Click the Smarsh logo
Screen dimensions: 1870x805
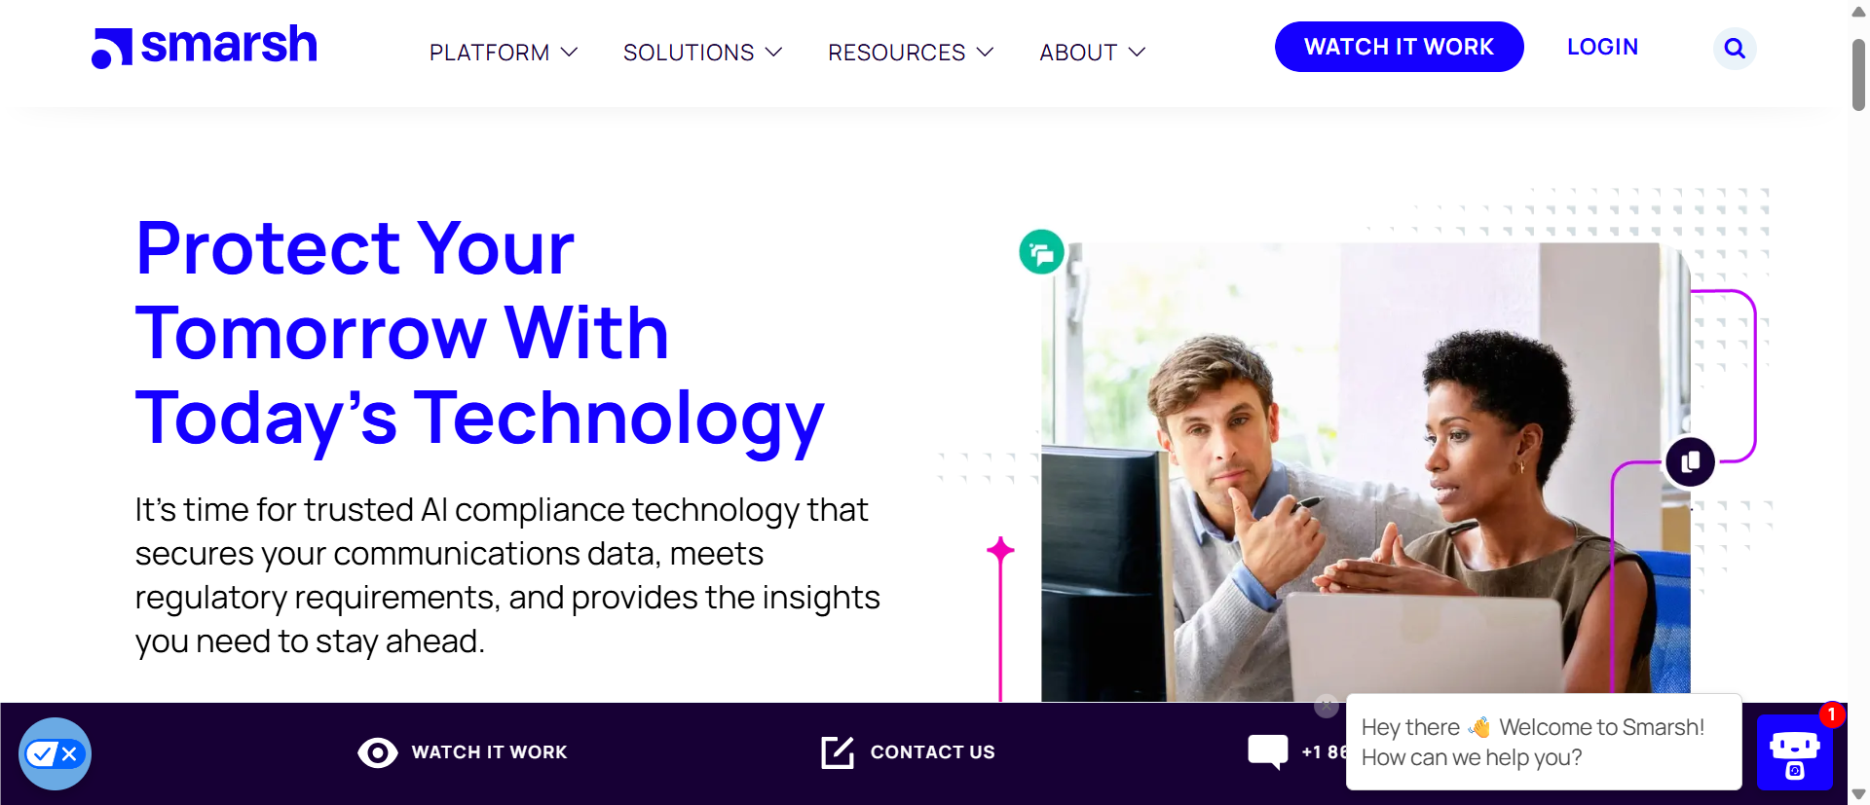(x=205, y=47)
